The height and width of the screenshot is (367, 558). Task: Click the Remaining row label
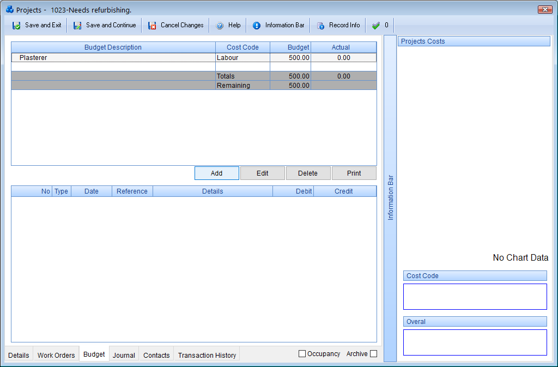click(233, 86)
